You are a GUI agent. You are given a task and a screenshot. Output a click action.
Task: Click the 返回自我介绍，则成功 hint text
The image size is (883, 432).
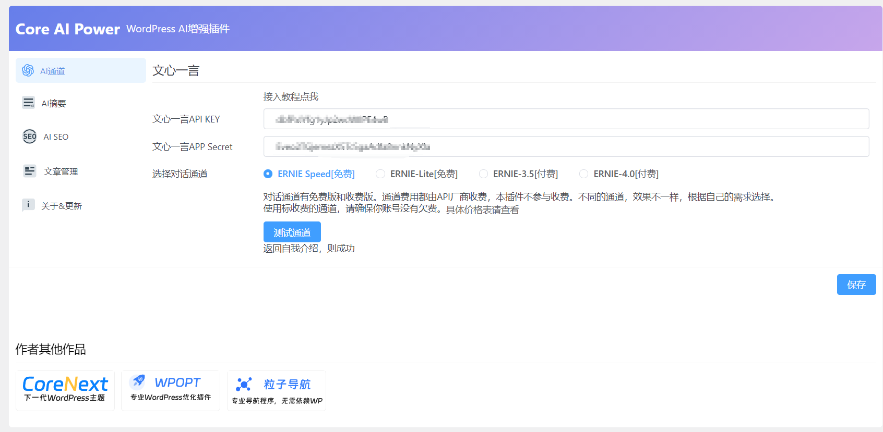(x=309, y=249)
